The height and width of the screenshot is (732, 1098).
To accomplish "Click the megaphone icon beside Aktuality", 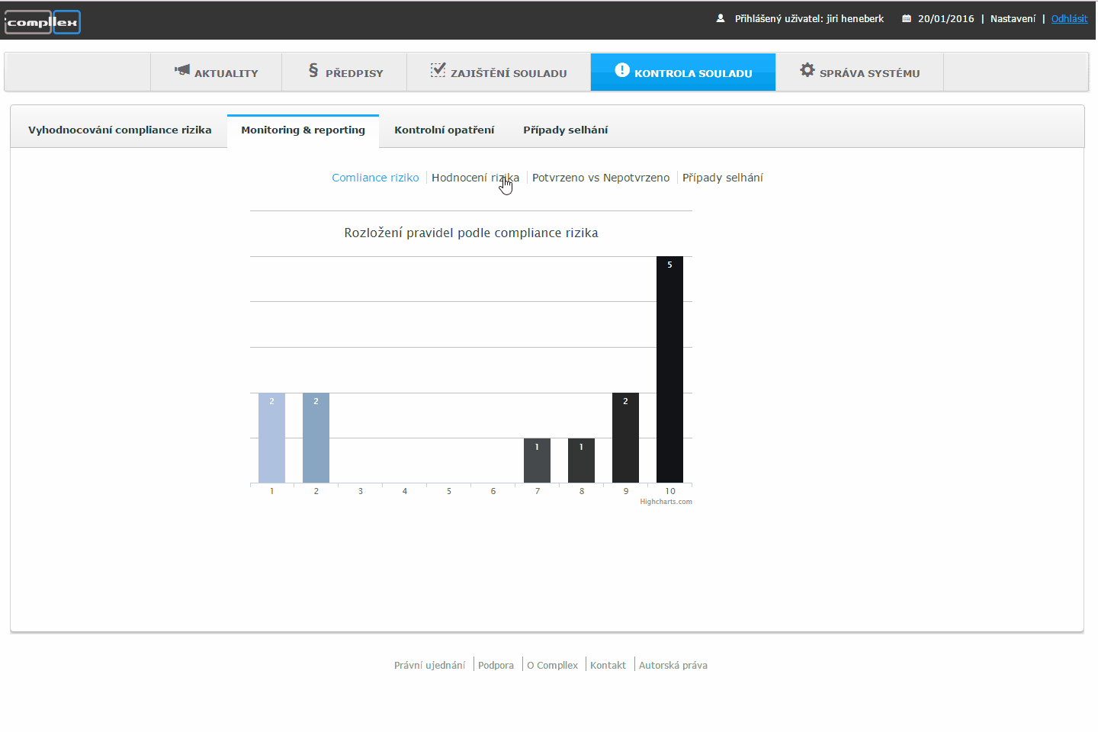I will [x=182, y=70].
